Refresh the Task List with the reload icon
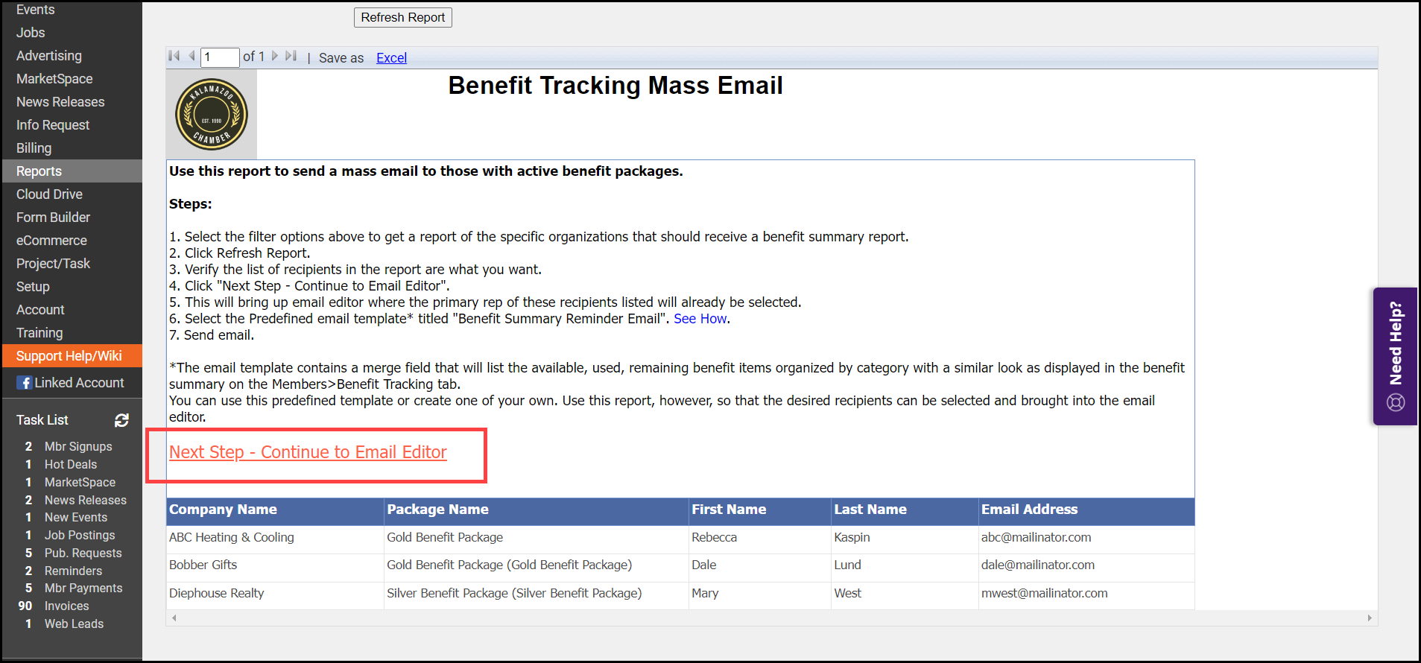This screenshot has height=663, width=1421. [x=121, y=420]
